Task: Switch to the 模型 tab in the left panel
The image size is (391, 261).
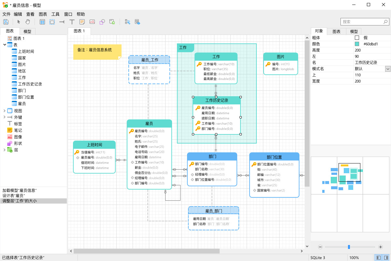Action: [27, 31]
